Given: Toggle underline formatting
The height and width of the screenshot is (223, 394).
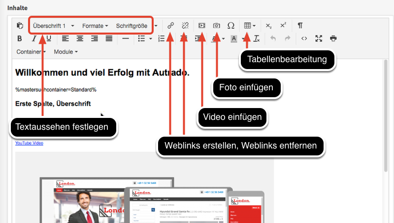Looking at the screenshot, I should point(49,38).
